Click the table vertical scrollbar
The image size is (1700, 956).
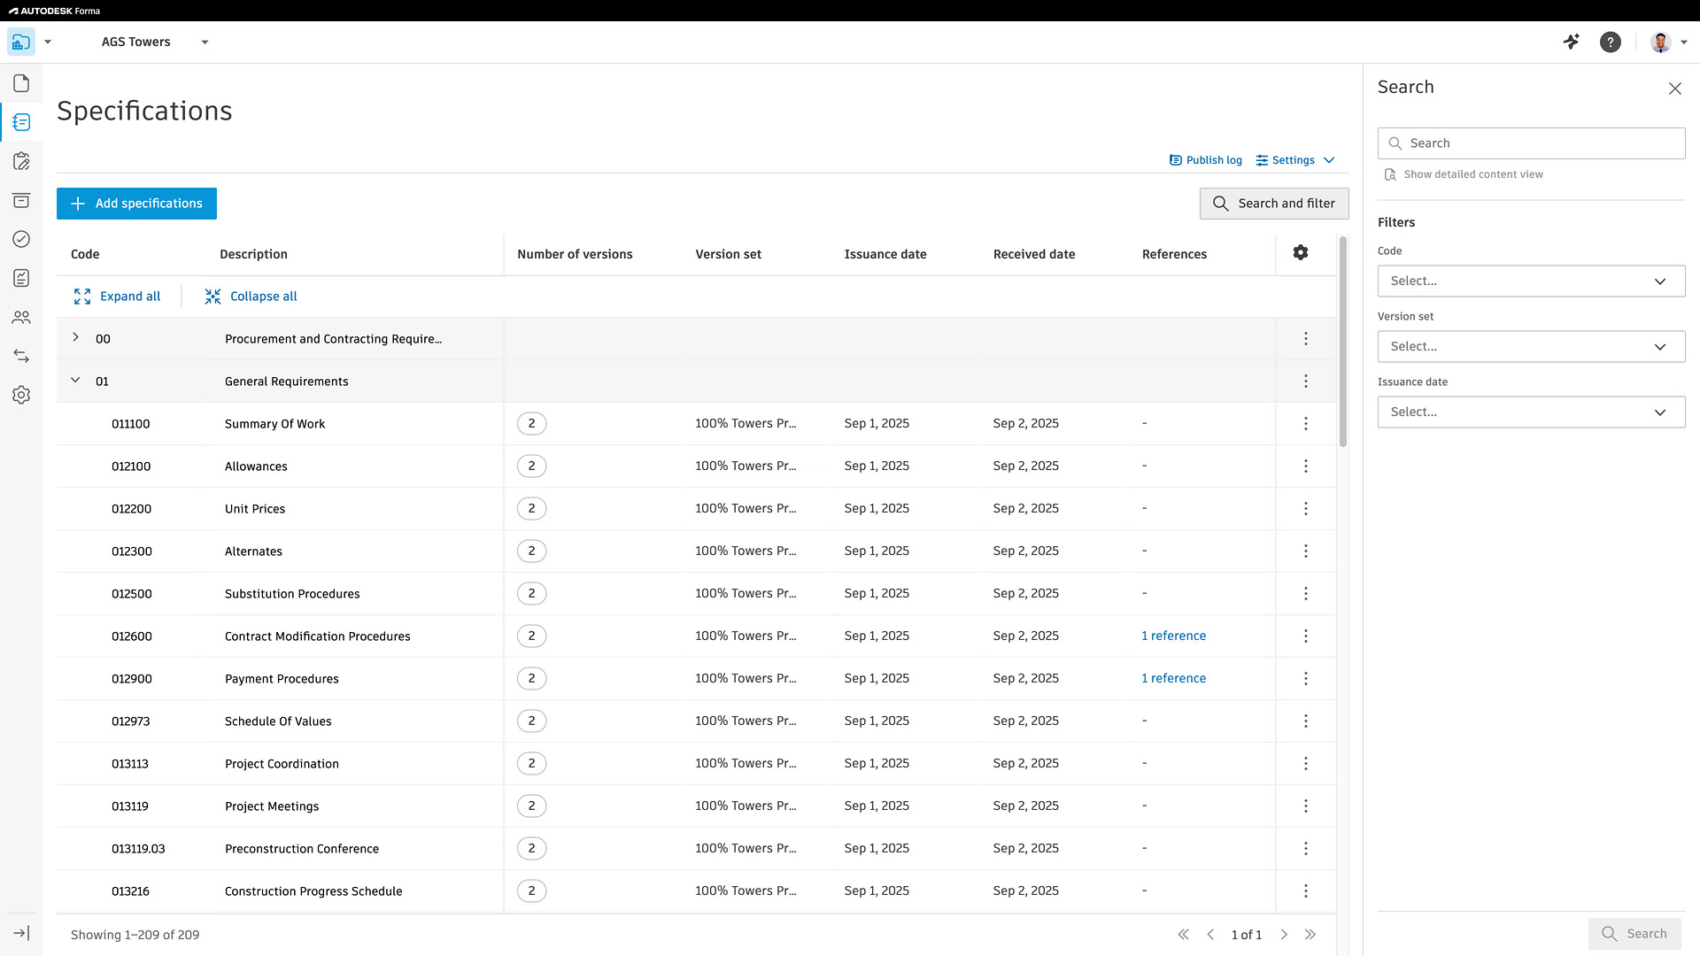coord(1343,341)
